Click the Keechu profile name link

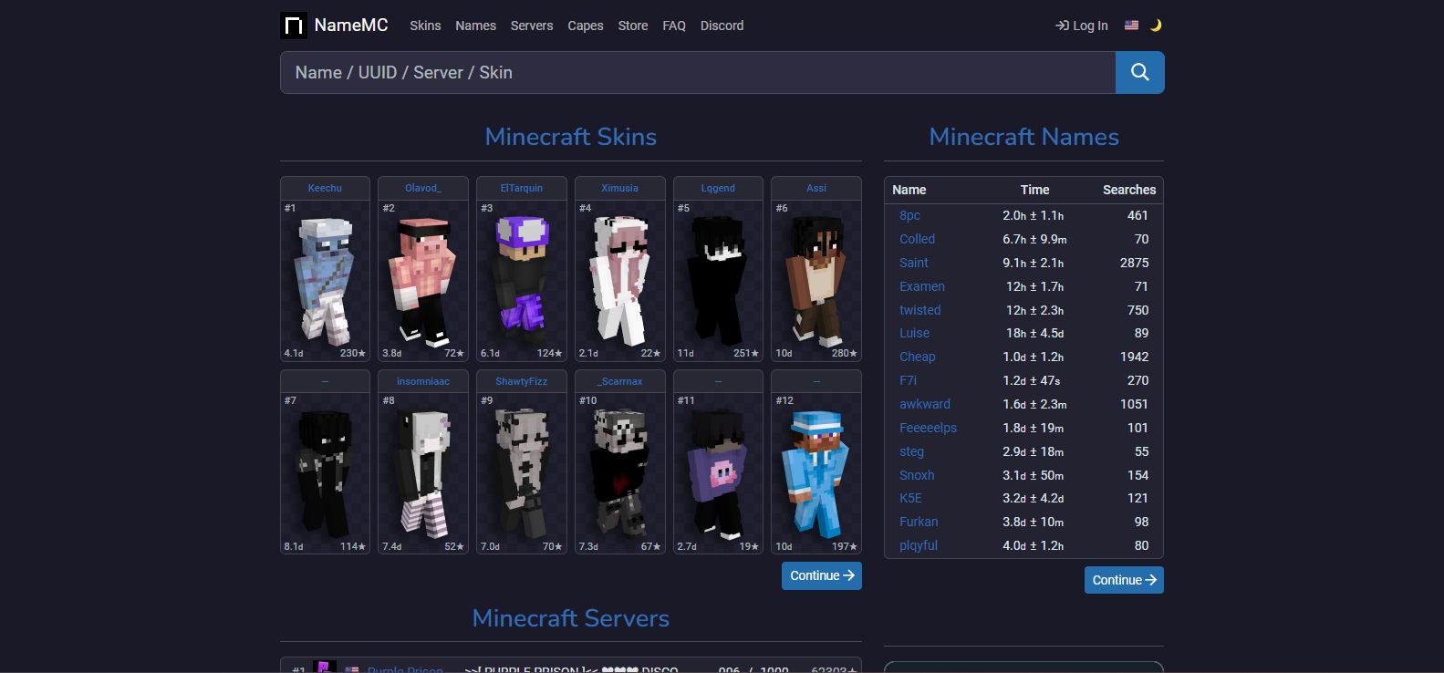[x=325, y=188]
